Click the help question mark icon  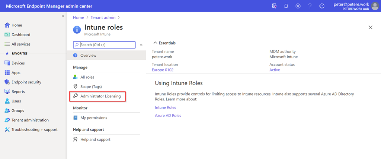coord(310,6)
